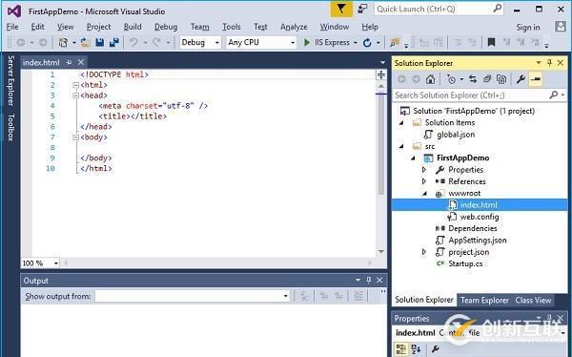Open the Show output from dropdown
The image size is (572, 357).
286,296
